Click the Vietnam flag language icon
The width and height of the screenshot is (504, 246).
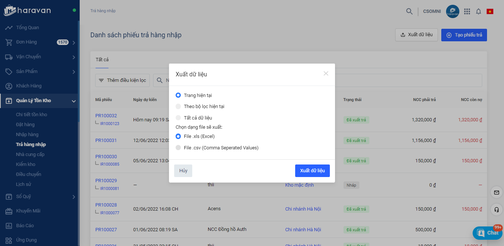[490, 11]
